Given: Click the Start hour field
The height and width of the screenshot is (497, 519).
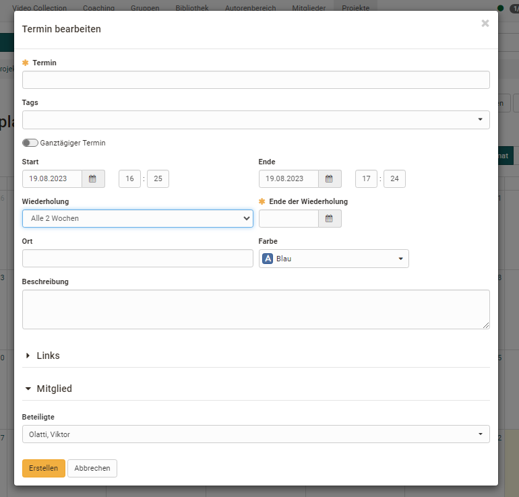Looking at the screenshot, I should [129, 178].
